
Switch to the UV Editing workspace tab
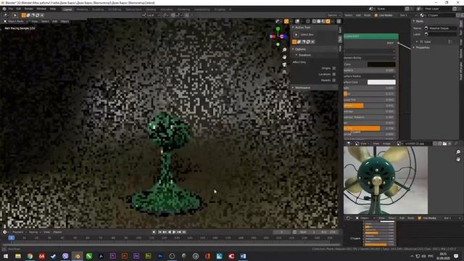115,9
